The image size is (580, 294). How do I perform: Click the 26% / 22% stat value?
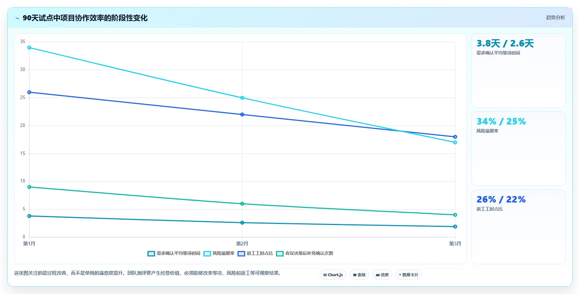tap(501, 200)
